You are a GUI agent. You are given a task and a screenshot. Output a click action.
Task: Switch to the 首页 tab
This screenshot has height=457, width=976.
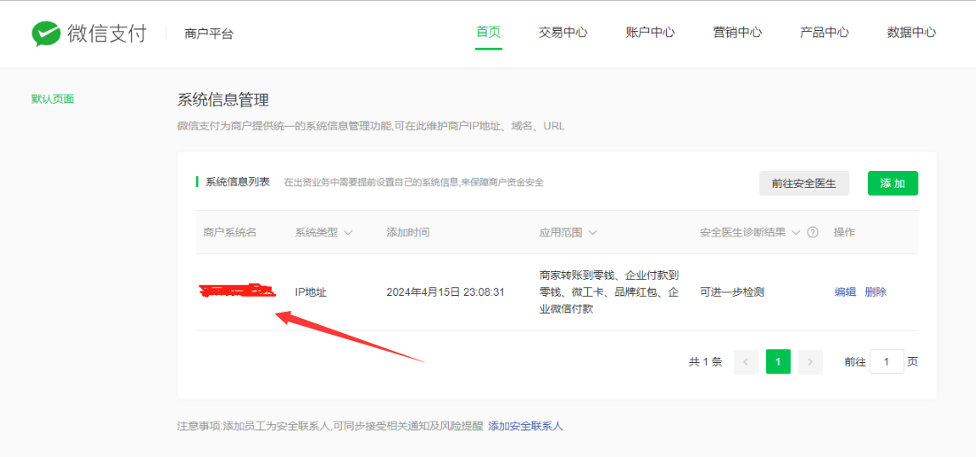[488, 33]
